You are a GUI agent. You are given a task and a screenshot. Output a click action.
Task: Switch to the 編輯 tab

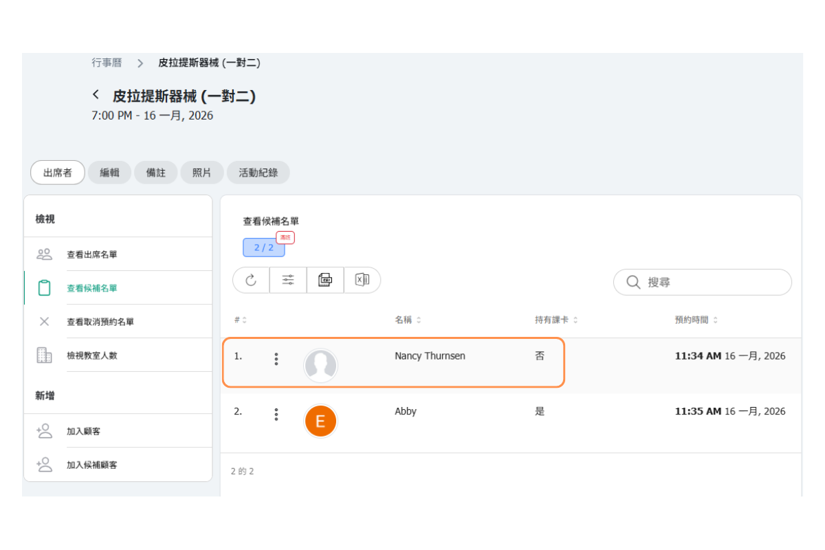pos(109,173)
